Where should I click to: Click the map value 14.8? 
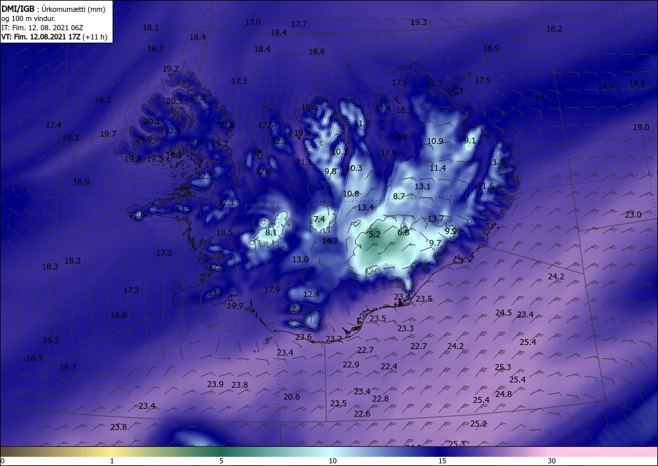tap(399, 137)
